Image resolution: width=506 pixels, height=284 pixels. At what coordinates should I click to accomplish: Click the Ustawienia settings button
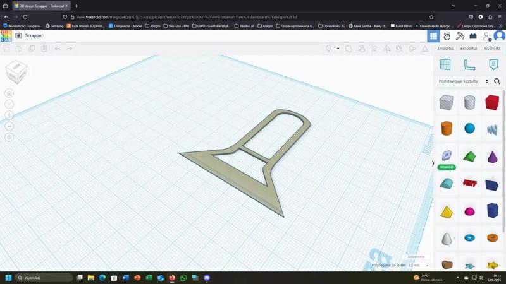416,257
